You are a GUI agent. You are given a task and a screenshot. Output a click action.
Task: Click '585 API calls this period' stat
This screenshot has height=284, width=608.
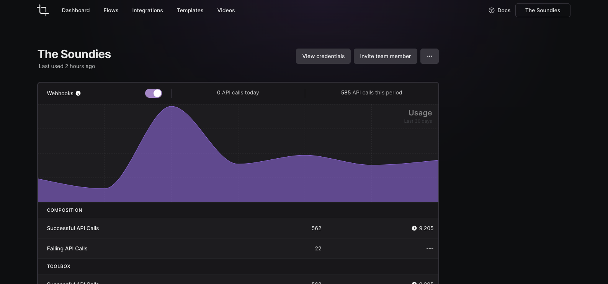click(x=371, y=93)
